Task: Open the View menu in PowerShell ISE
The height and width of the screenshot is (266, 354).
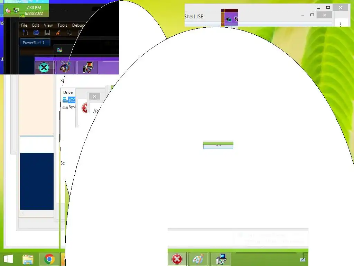Action: tap(48, 25)
